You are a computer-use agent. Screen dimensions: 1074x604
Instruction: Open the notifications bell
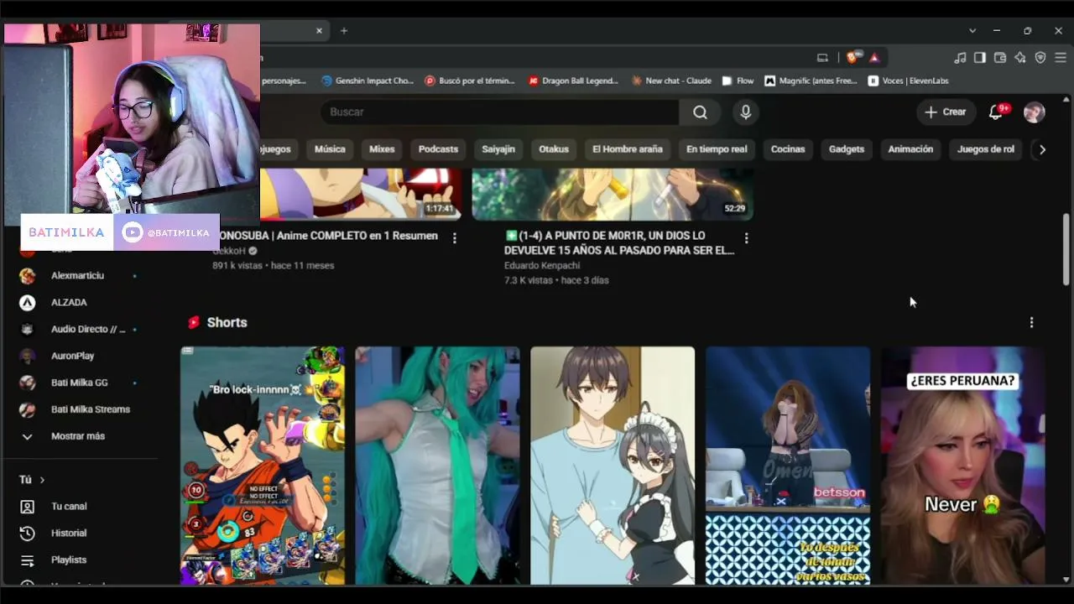point(996,112)
